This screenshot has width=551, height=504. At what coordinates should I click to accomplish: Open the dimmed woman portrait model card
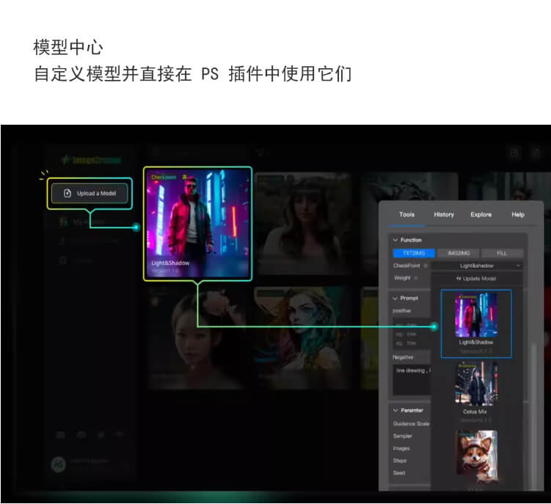point(304,223)
